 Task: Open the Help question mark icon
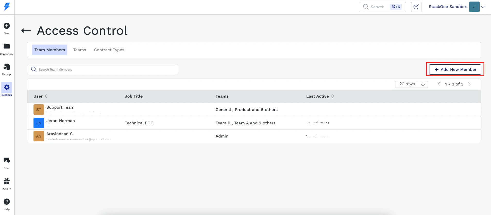[x=7, y=202]
